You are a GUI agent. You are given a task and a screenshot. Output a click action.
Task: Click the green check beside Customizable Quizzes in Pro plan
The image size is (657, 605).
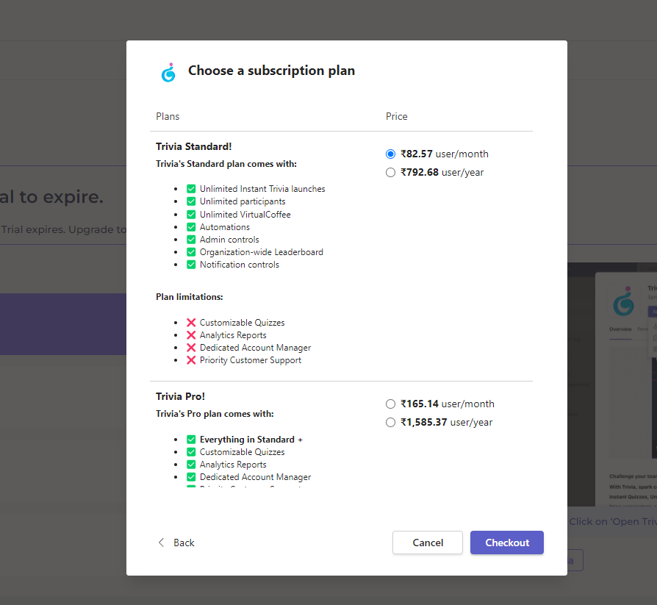[191, 452]
